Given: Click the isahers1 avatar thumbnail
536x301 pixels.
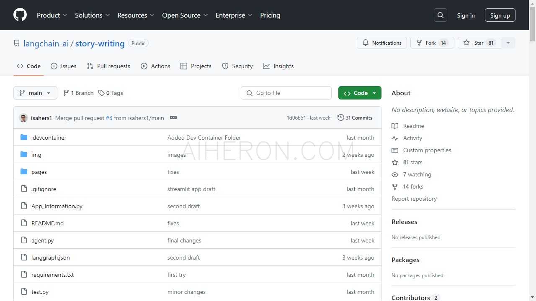Looking at the screenshot, I should click(x=23, y=118).
